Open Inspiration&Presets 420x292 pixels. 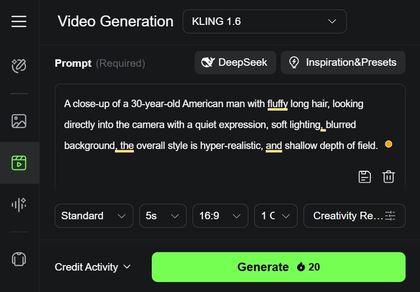point(343,63)
